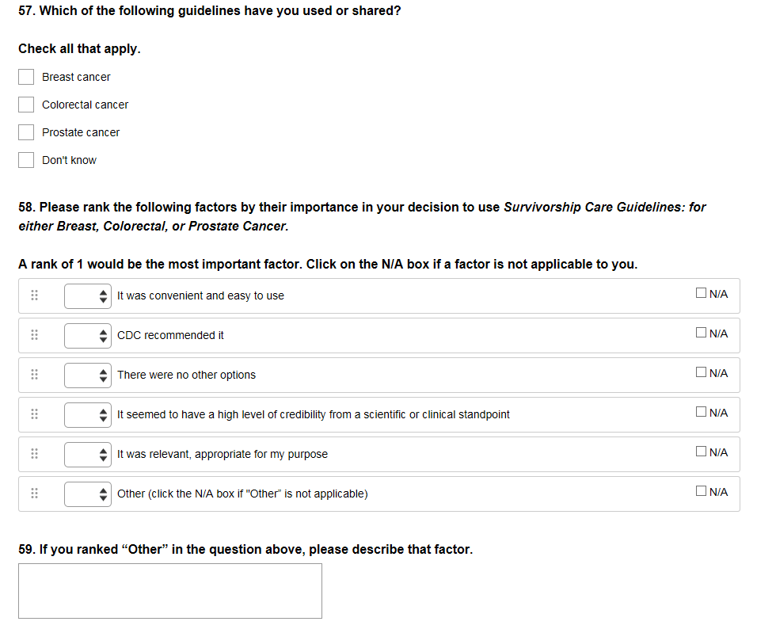Mark N/A for 'CDC recommended it'

click(701, 333)
